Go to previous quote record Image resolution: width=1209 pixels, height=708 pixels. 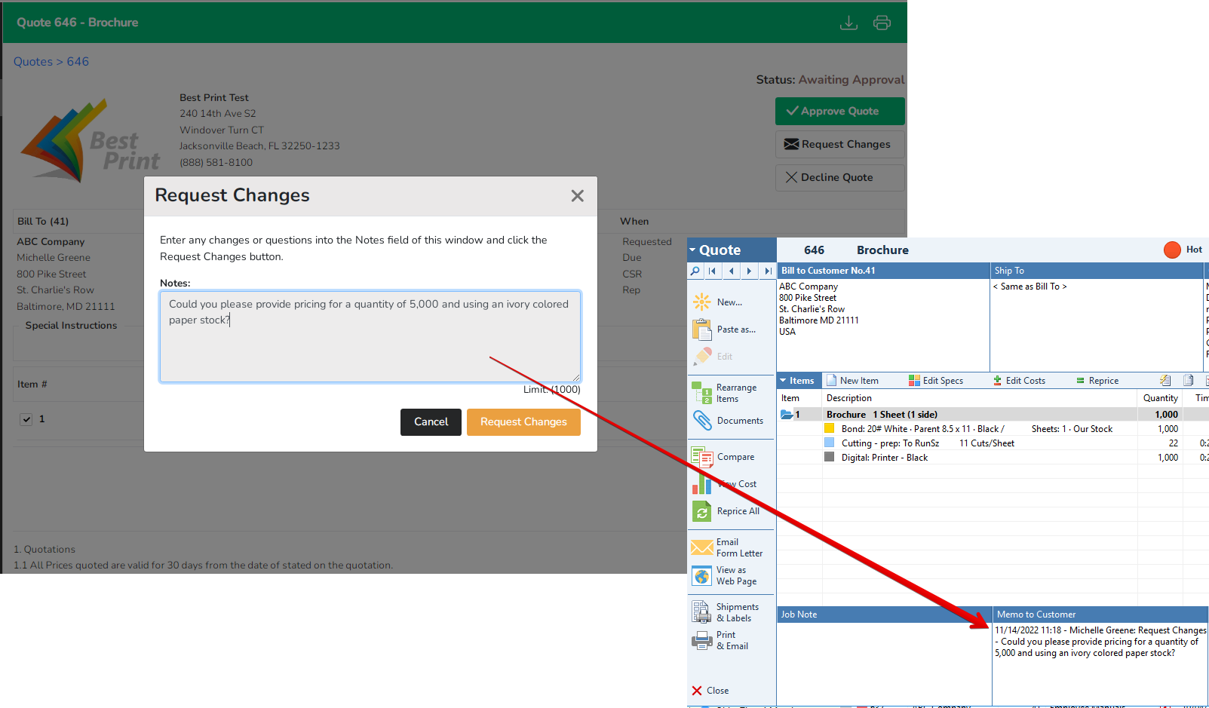(x=731, y=271)
